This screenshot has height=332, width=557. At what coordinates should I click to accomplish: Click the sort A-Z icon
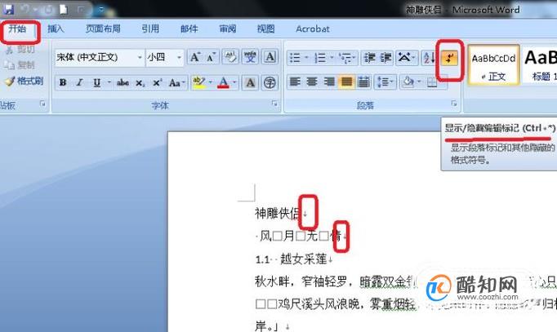429,57
